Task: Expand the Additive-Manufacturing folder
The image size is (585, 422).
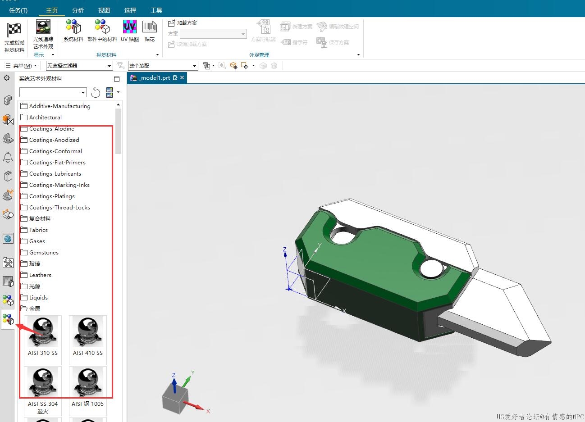Action: click(55, 106)
